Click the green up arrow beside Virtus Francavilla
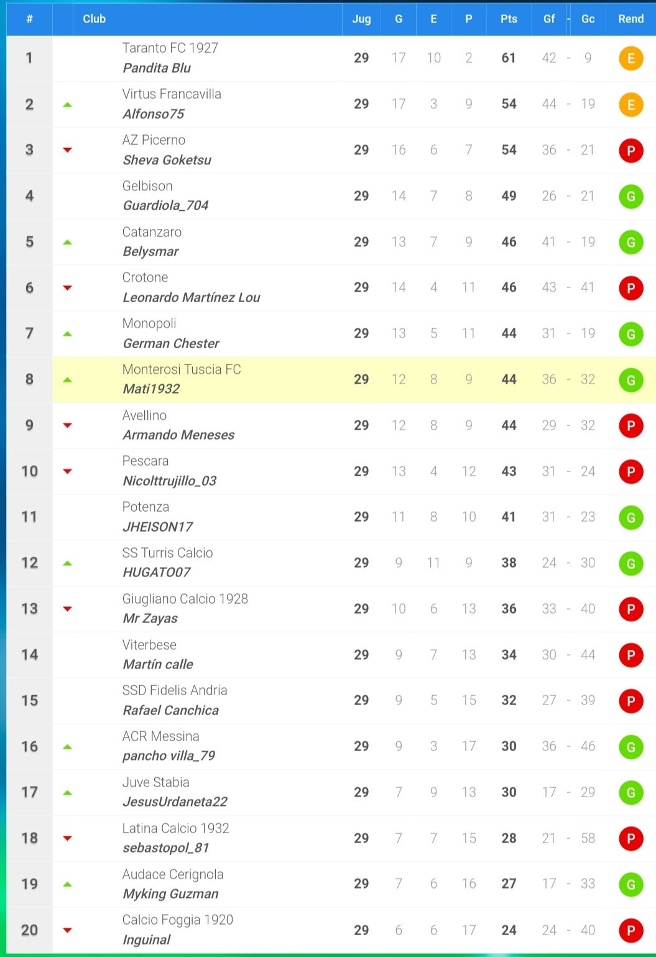This screenshot has width=656, height=957. pos(68,104)
